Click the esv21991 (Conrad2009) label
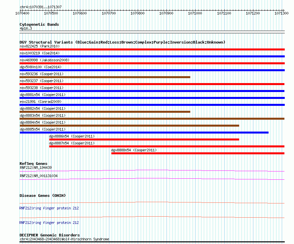 [41, 102]
